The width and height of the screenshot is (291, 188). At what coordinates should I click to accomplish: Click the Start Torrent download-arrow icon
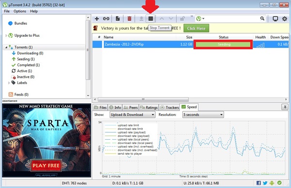(x=141, y=19)
